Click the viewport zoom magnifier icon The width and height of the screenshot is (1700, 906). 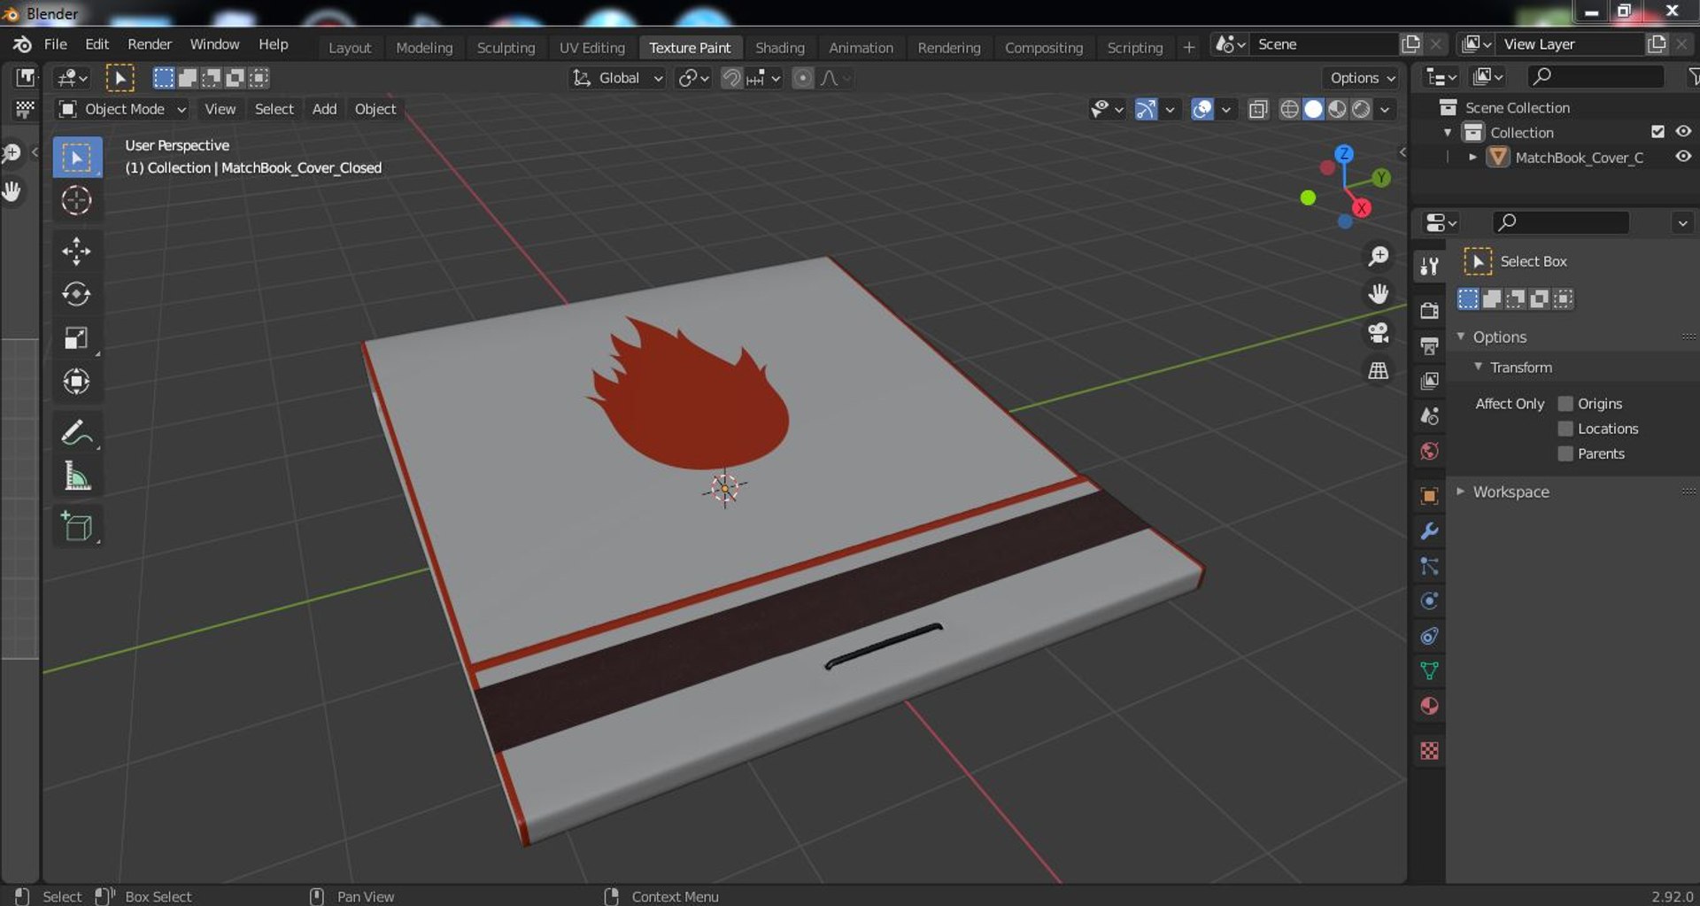click(x=1379, y=257)
